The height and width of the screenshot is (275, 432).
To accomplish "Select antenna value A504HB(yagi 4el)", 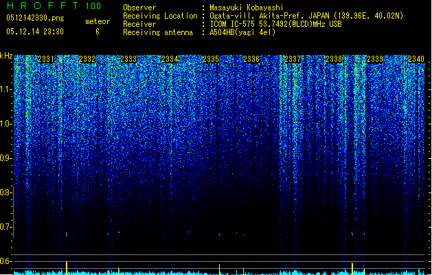I will [242, 32].
